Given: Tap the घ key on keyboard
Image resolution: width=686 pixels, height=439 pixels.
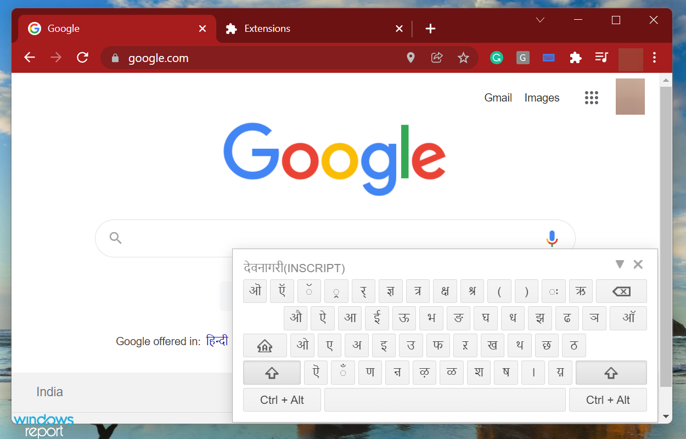Looking at the screenshot, I should click(486, 318).
